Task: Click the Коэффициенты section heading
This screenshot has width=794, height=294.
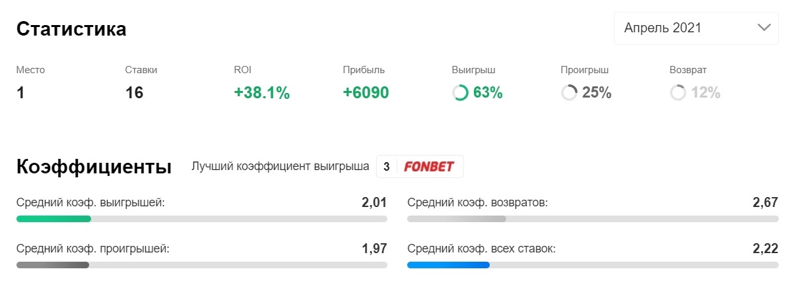Action: (94, 167)
